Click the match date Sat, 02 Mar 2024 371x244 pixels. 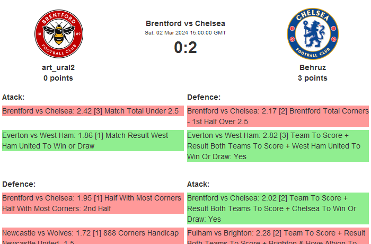click(x=185, y=33)
